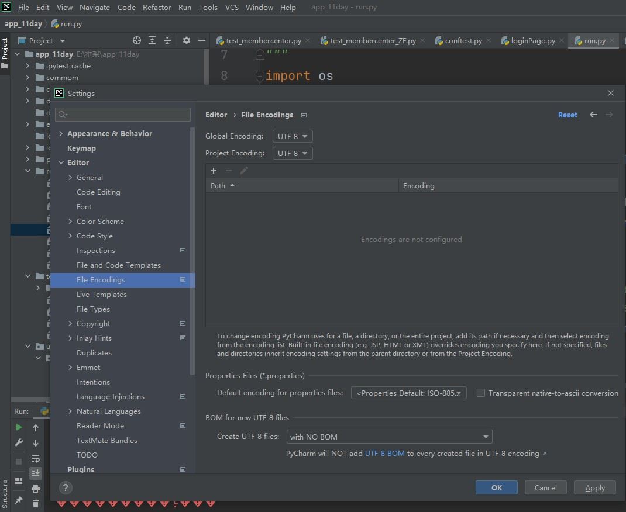Click the locate target icon in Project panel

137,40
